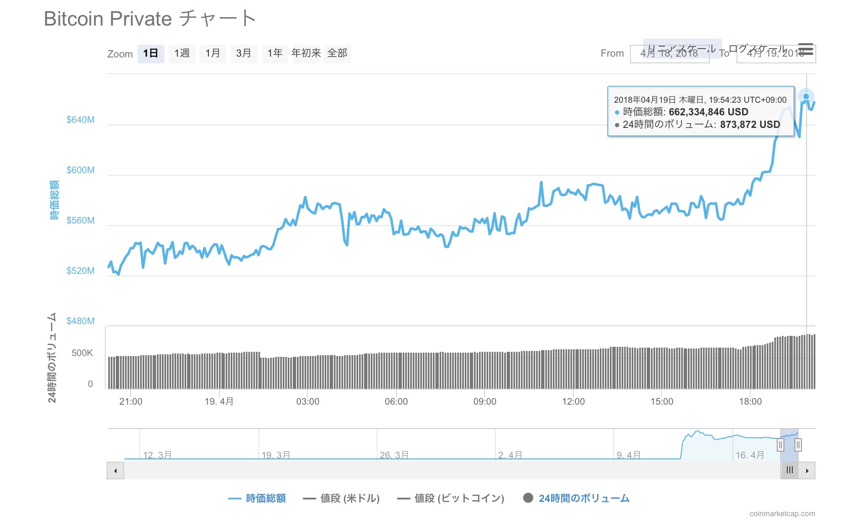
Task: Click the 03:00 time axis label
Action: click(x=308, y=402)
